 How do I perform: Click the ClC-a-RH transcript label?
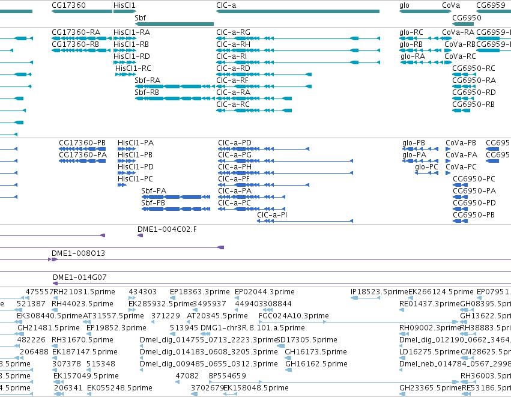pos(234,44)
